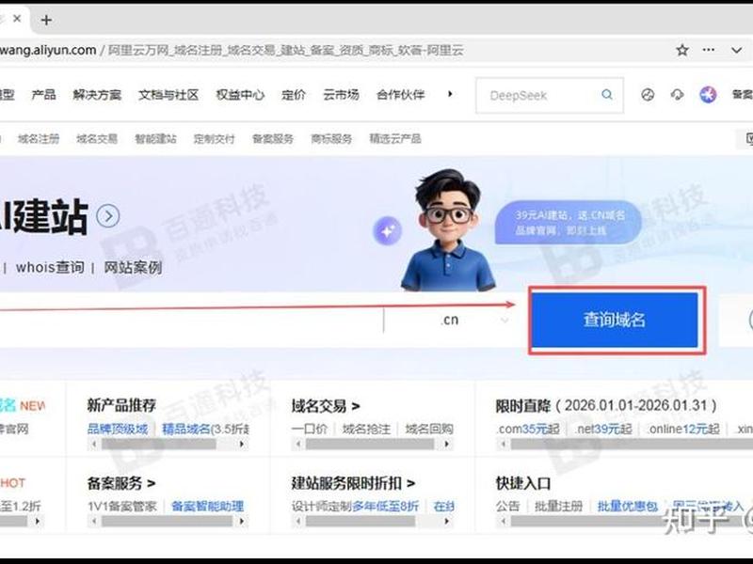753x564 pixels.
Task: Switch to the 域名注册 tab
Action: tap(39, 139)
